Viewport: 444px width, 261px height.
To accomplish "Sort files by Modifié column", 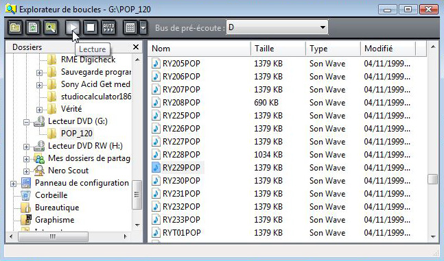I will (x=388, y=49).
